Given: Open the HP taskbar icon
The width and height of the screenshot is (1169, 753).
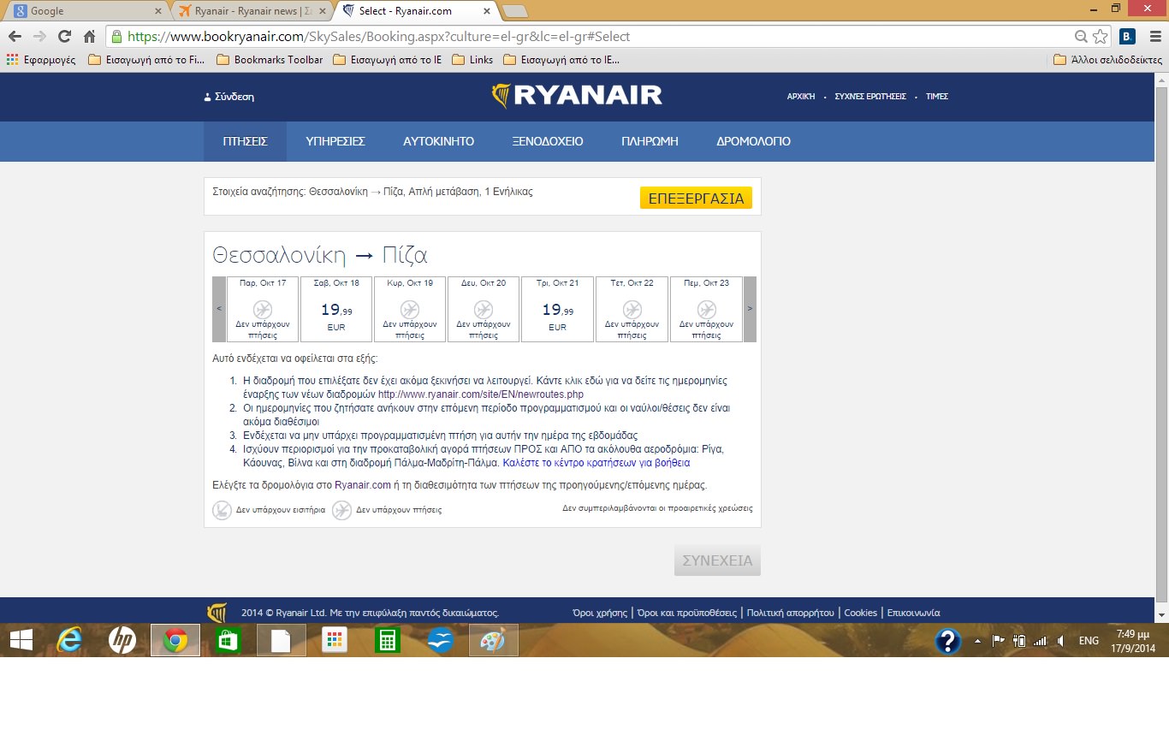Looking at the screenshot, I should [122, 640].
